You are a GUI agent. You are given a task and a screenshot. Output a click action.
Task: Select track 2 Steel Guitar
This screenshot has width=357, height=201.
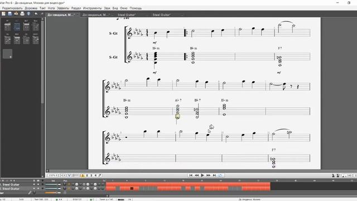11,189
